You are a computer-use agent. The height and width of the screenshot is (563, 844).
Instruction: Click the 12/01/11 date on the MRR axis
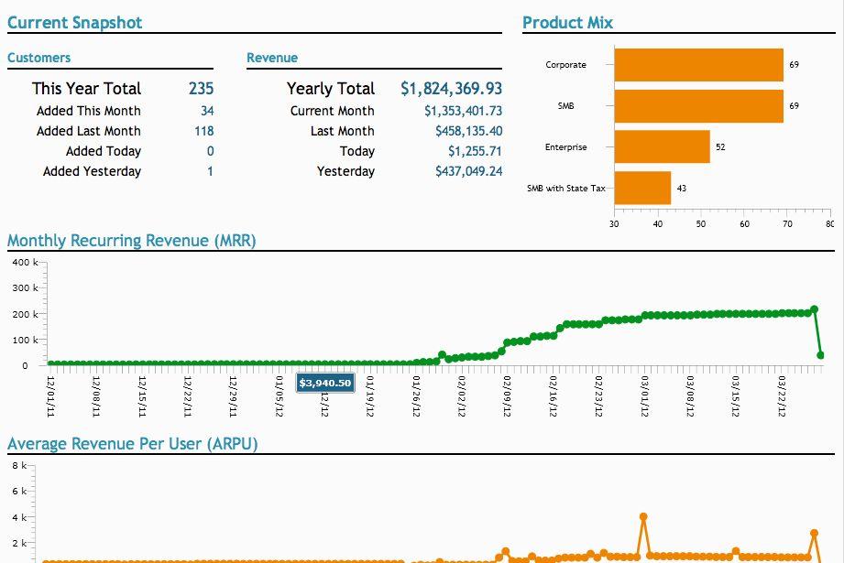point(50,396)
